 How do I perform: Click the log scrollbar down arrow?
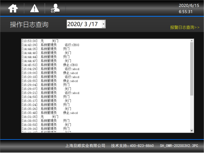point(192,130)
